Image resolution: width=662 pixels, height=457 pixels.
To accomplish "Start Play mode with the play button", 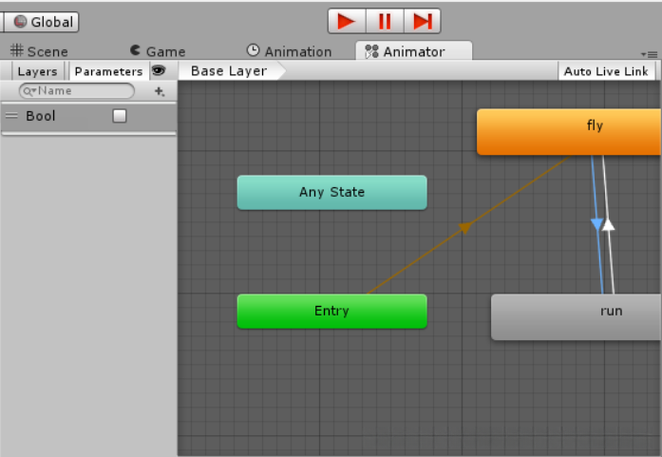I will 347,21.
